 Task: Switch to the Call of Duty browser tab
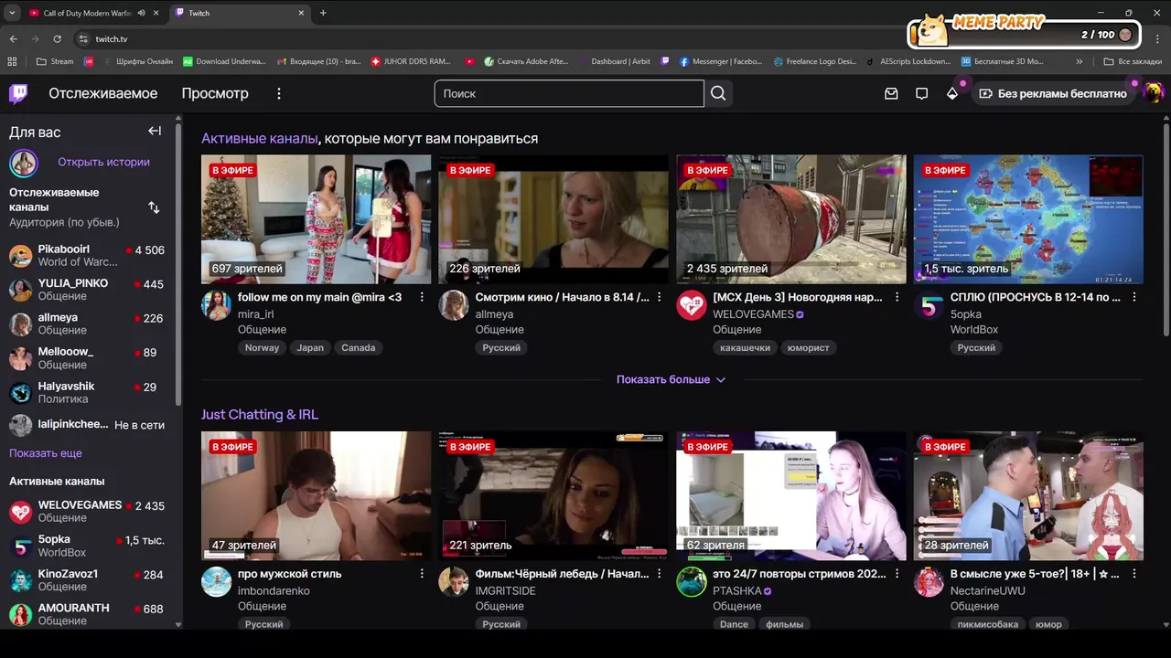[93, 13]
